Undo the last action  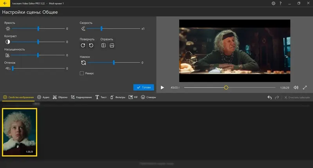pyautogui.click(x=270, y=97)
